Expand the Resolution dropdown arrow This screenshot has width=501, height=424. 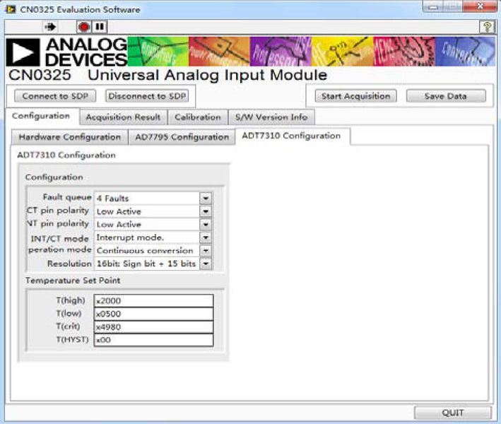(206, 264)
